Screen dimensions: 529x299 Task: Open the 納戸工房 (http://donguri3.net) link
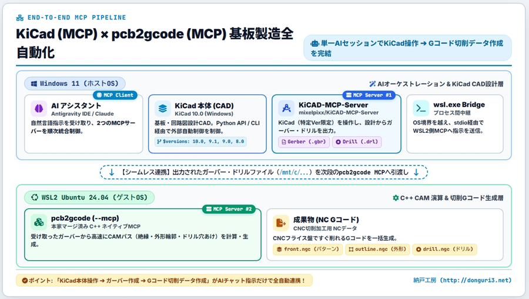coord(462,280)
